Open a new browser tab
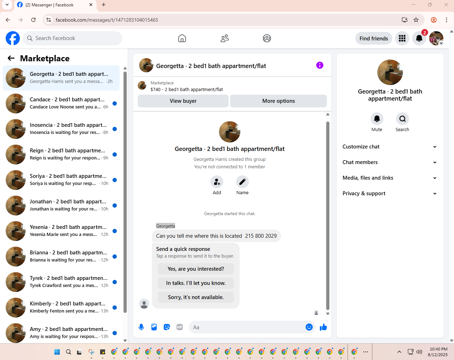The height and width of the screenshot is (360, 454). coord(104,5)
